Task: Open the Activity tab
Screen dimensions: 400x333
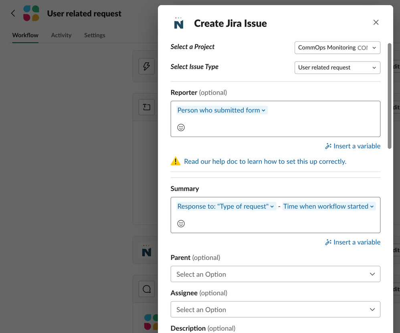Action: [x=61, y=35]
